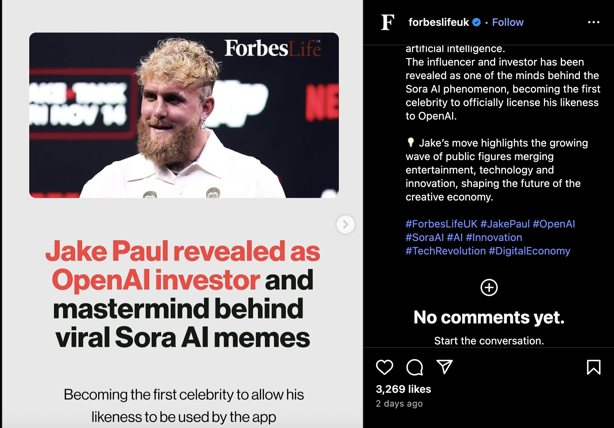Viewport: 614px width, 428px height.
Task: Open the #SoraAI hashtag
Action: coord(424,238)
